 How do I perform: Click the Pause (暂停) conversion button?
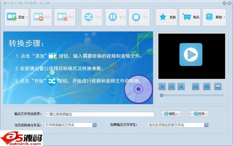click(116, 17)
